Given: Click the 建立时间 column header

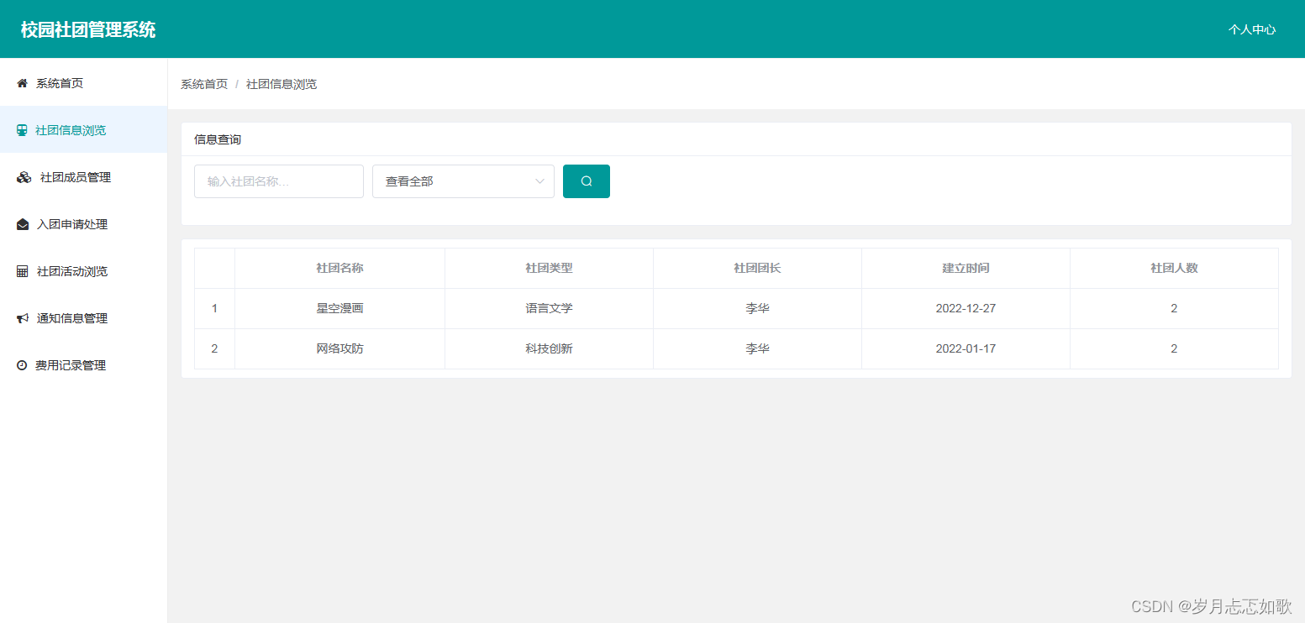Looking at the screenshot, I should pyautogui.click(x=966, y=268).
